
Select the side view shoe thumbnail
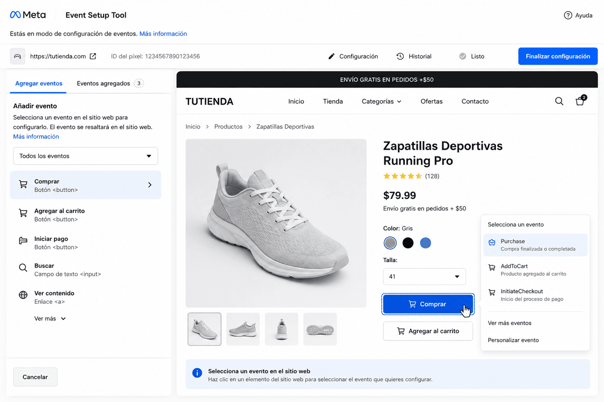[x=243, y=329]
